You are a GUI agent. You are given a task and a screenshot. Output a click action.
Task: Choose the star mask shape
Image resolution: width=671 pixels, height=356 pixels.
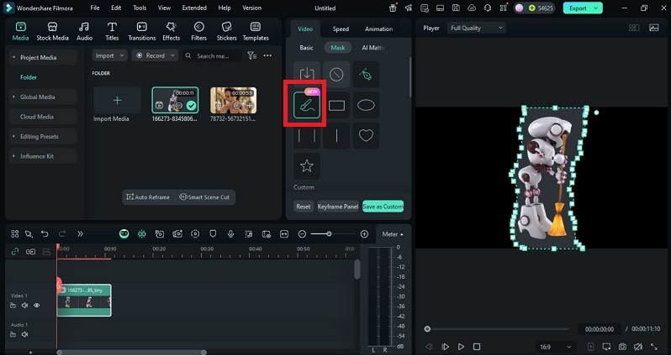[306, 165]
